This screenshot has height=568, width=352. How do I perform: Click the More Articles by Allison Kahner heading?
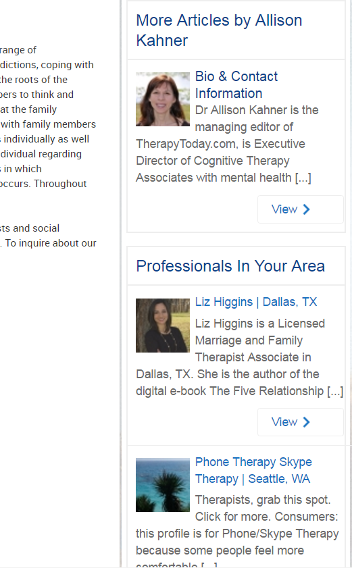219,30
